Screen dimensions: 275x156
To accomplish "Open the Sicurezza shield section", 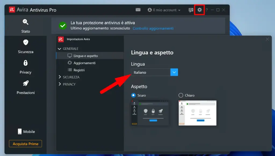I will coord(26,46).
